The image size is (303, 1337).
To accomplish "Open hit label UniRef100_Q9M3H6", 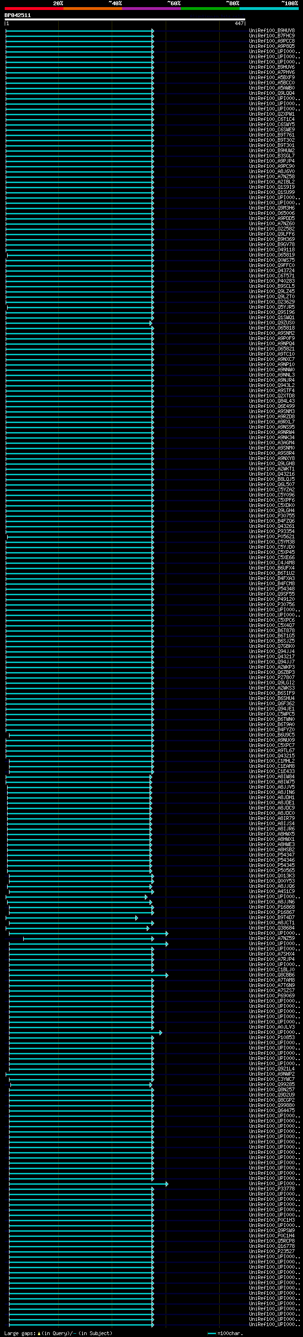I will tap(272, 208).
